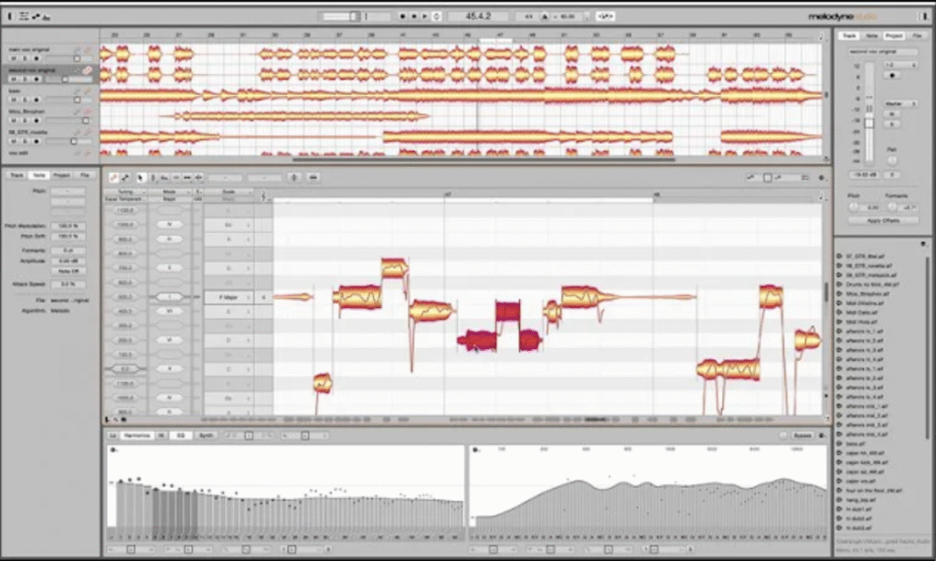This screenshot has height=561, width=936.
Task: Choose the amplitude editing tool
Action: 176,176
